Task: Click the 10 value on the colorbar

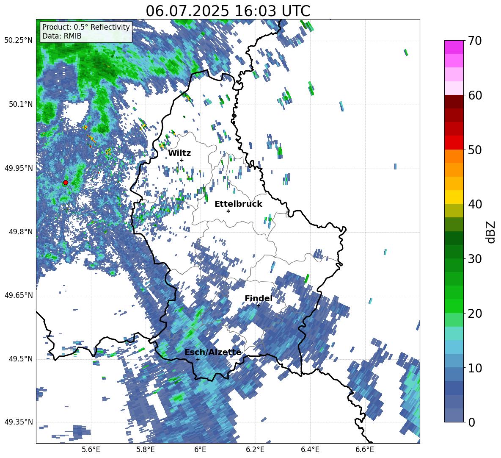Action: coord(475,368)
